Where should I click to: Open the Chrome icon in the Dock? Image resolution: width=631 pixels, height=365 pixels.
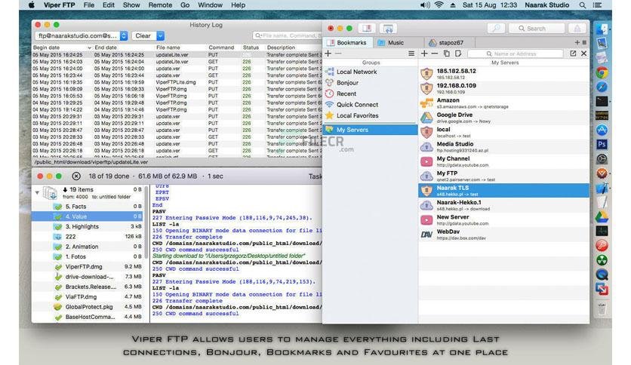click(x=602, y=72)
